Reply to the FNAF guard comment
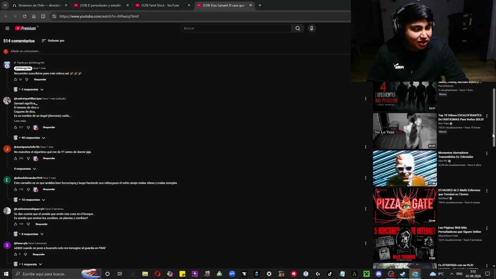The height and width of the screenshot is (279, 496). [x=38, y=254]
